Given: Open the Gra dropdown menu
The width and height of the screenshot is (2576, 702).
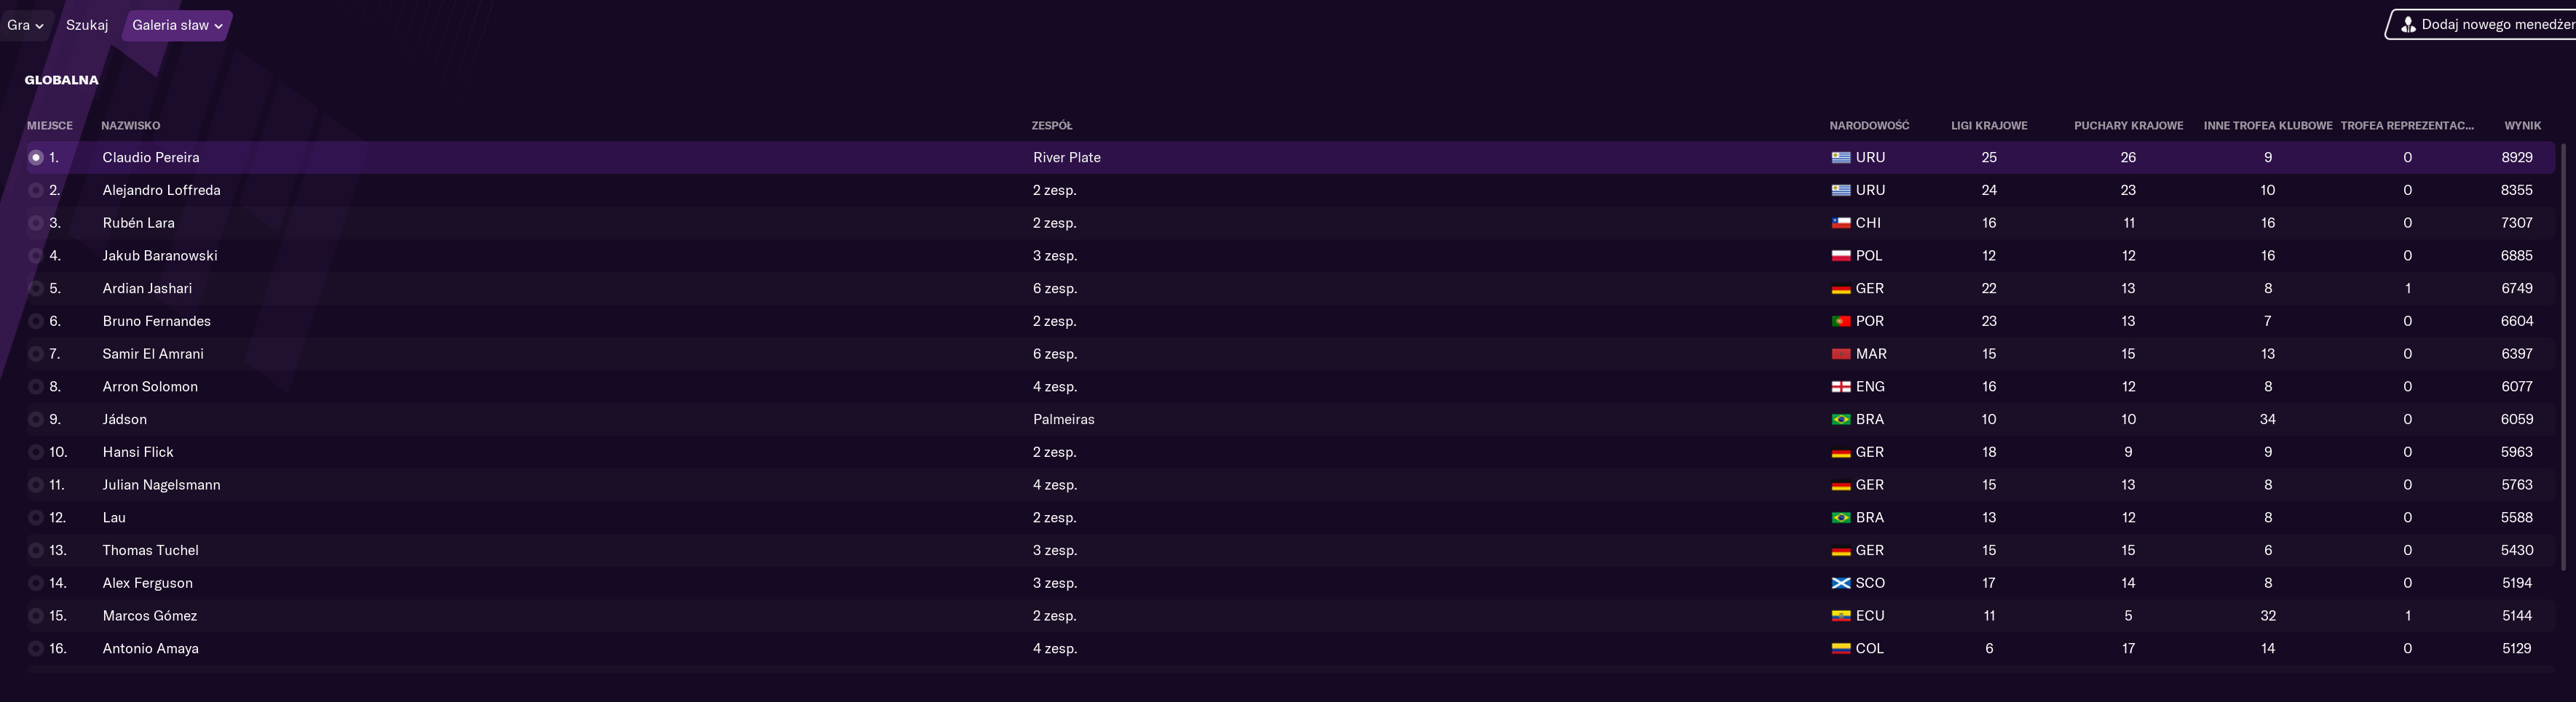Looking at the screenshot, I should [x=25, y=25].
